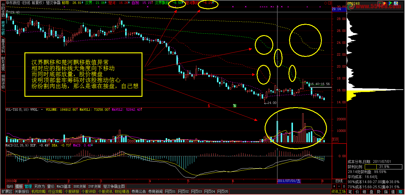
Task: Open the 网页02 tab
Action: 184,192
